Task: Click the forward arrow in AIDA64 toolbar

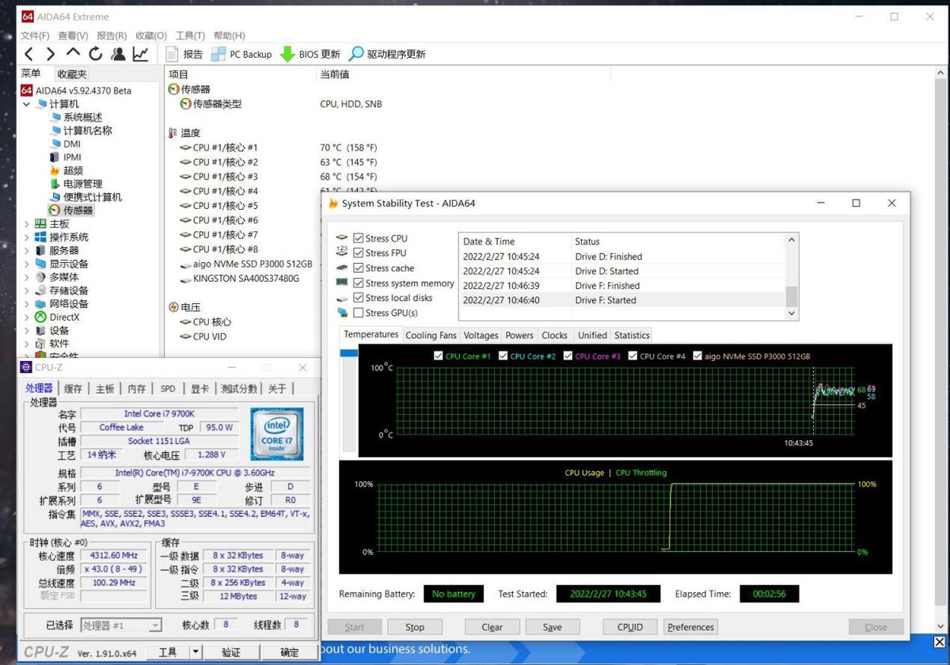Action: tap(51, 54)
